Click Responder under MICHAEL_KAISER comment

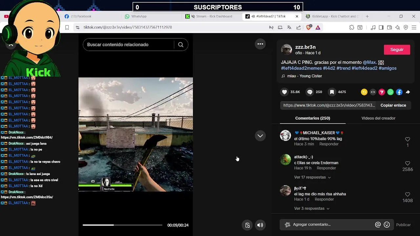329,144
